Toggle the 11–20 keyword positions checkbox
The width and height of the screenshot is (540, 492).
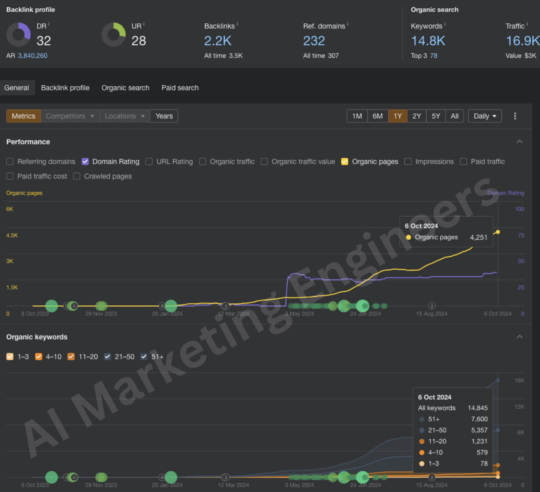(x=71, y=357)
